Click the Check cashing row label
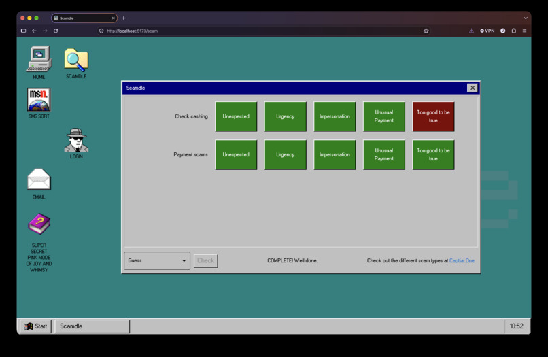 pos(191,116)
